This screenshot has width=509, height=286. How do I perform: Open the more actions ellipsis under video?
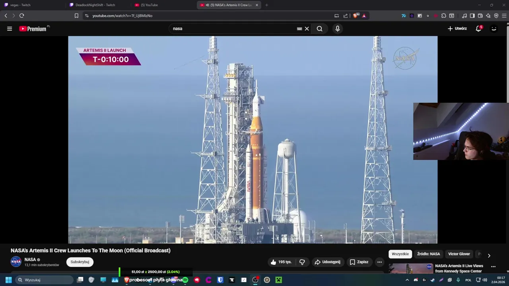click(x=379, y=262)
